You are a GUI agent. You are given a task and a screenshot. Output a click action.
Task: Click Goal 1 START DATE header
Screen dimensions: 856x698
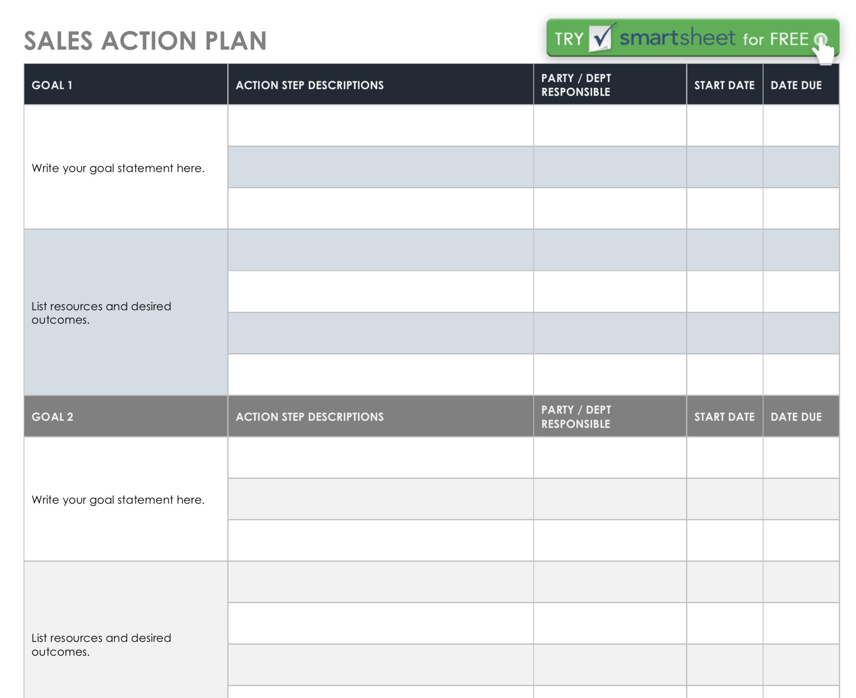point(725,84)
